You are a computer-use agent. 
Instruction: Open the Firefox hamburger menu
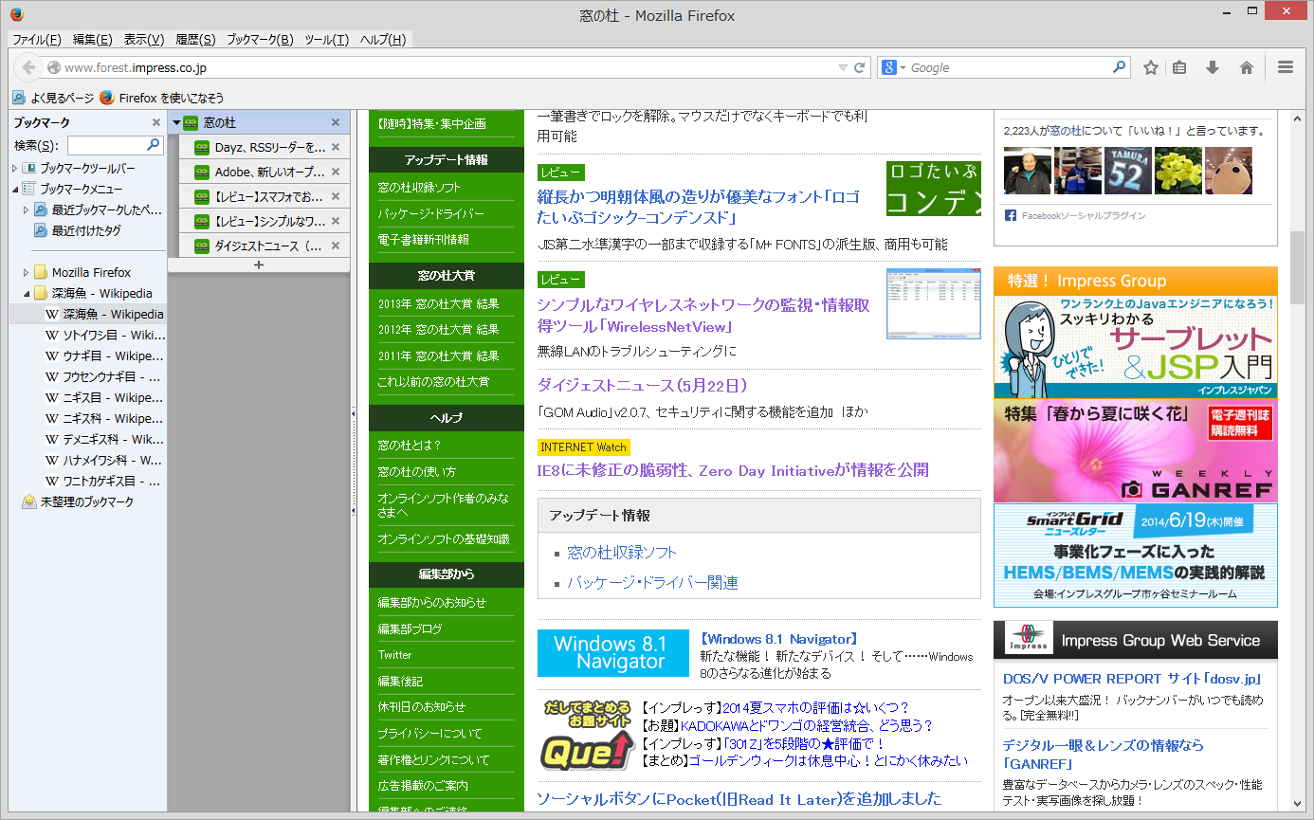(1285, 67)
